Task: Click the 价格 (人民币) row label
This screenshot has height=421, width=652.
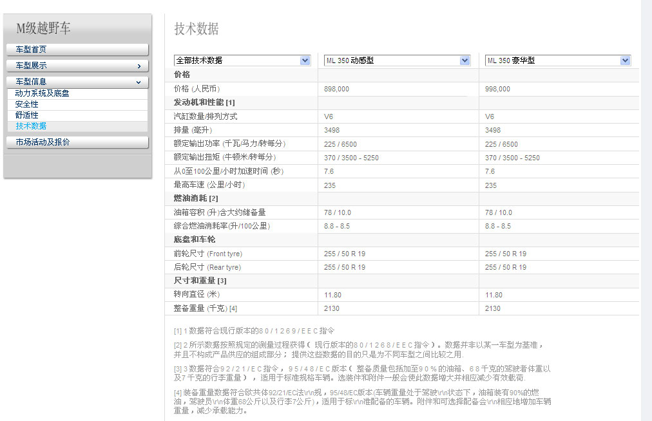Action: click(x=197, y=89)
